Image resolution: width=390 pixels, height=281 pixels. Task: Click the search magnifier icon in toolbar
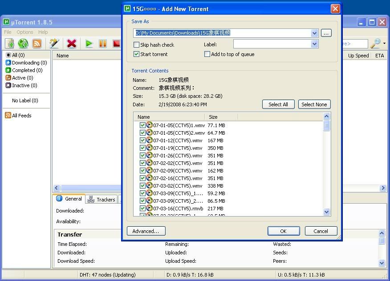click(x=376, y=44)
